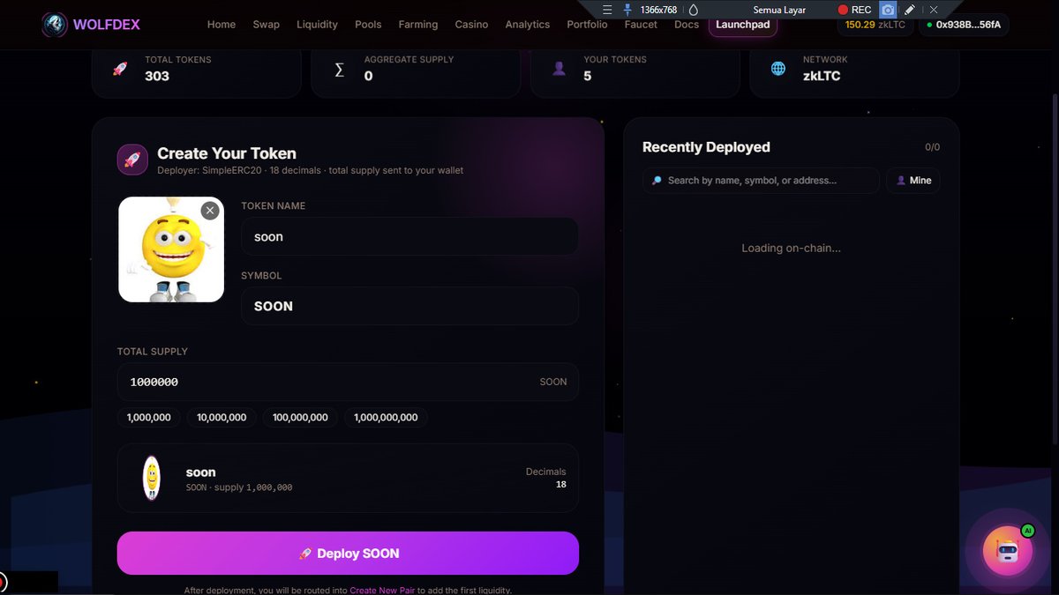This screenshot has height=595, width=1059.
Task: Choose the 10,000,000 supply preset
Action: (222, 417)
